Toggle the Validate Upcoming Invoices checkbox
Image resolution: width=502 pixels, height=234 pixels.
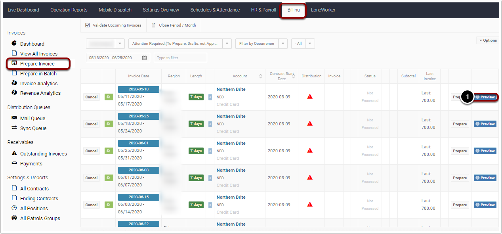pos(87,25)
